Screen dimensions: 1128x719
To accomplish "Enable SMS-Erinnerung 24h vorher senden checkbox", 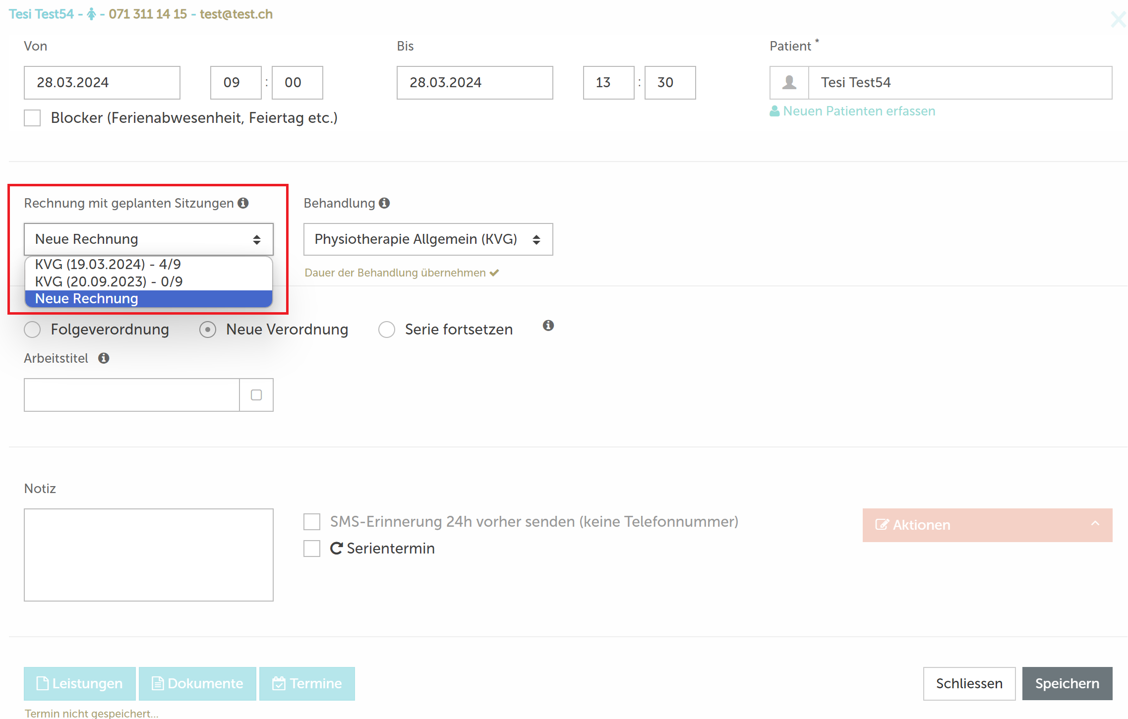I will pos(312,522).
